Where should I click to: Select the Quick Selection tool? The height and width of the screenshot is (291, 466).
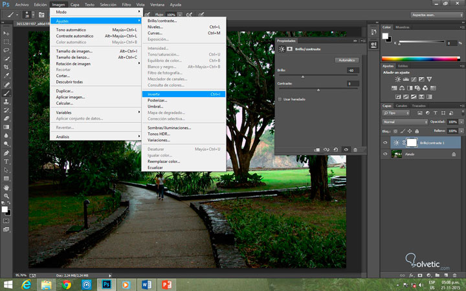[6, 59]
